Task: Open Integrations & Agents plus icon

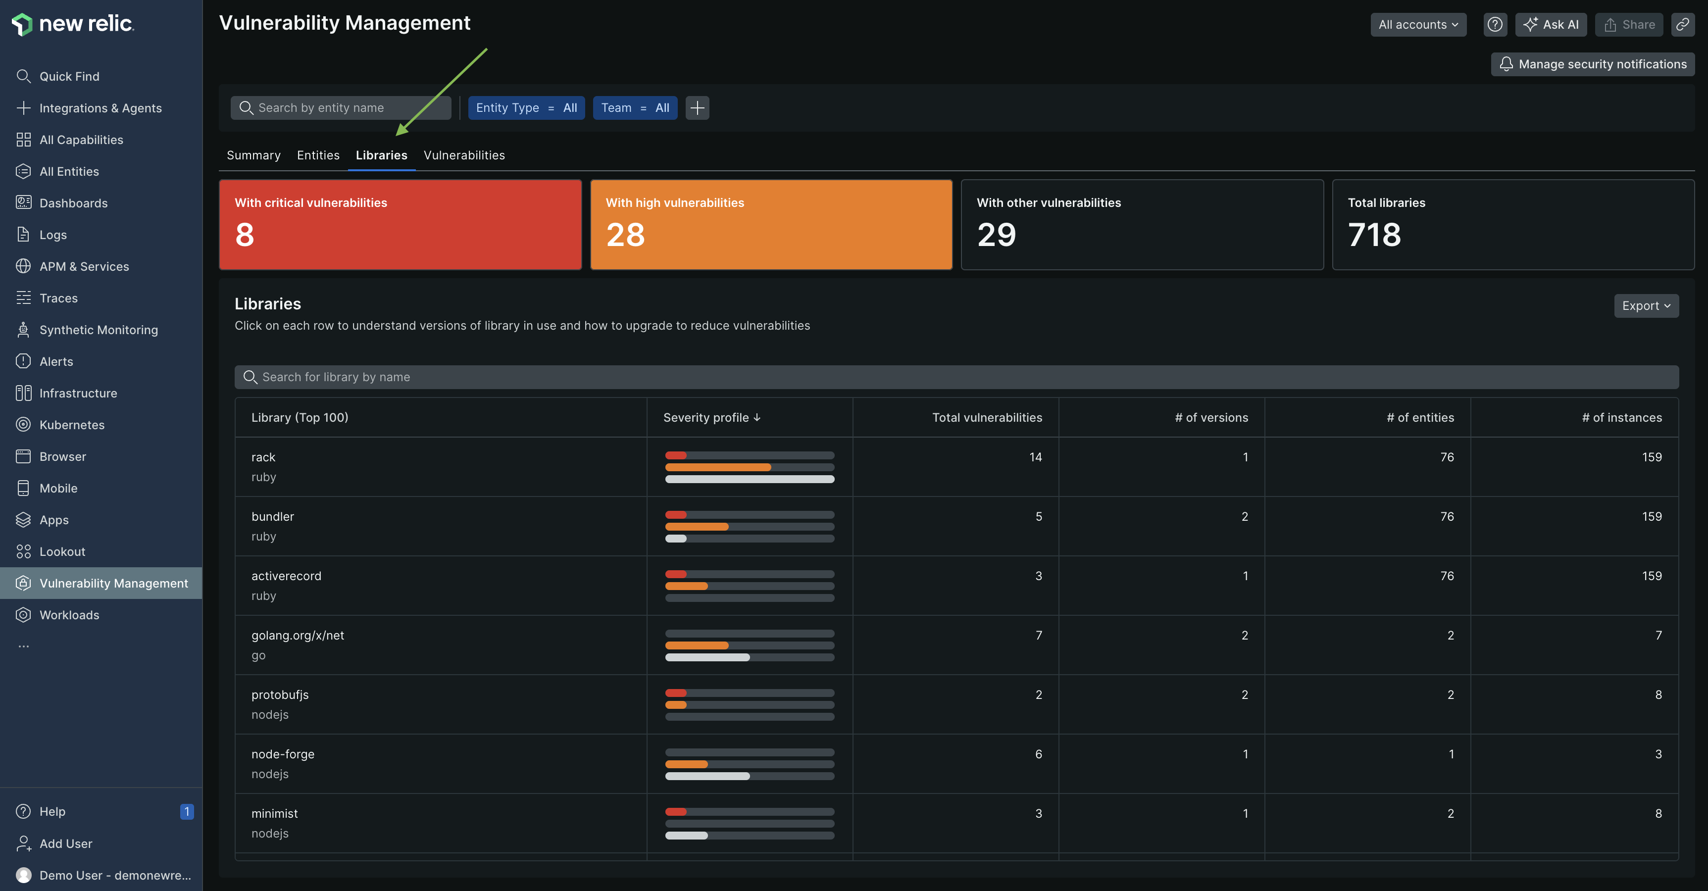Action: [x=23, y=108]
